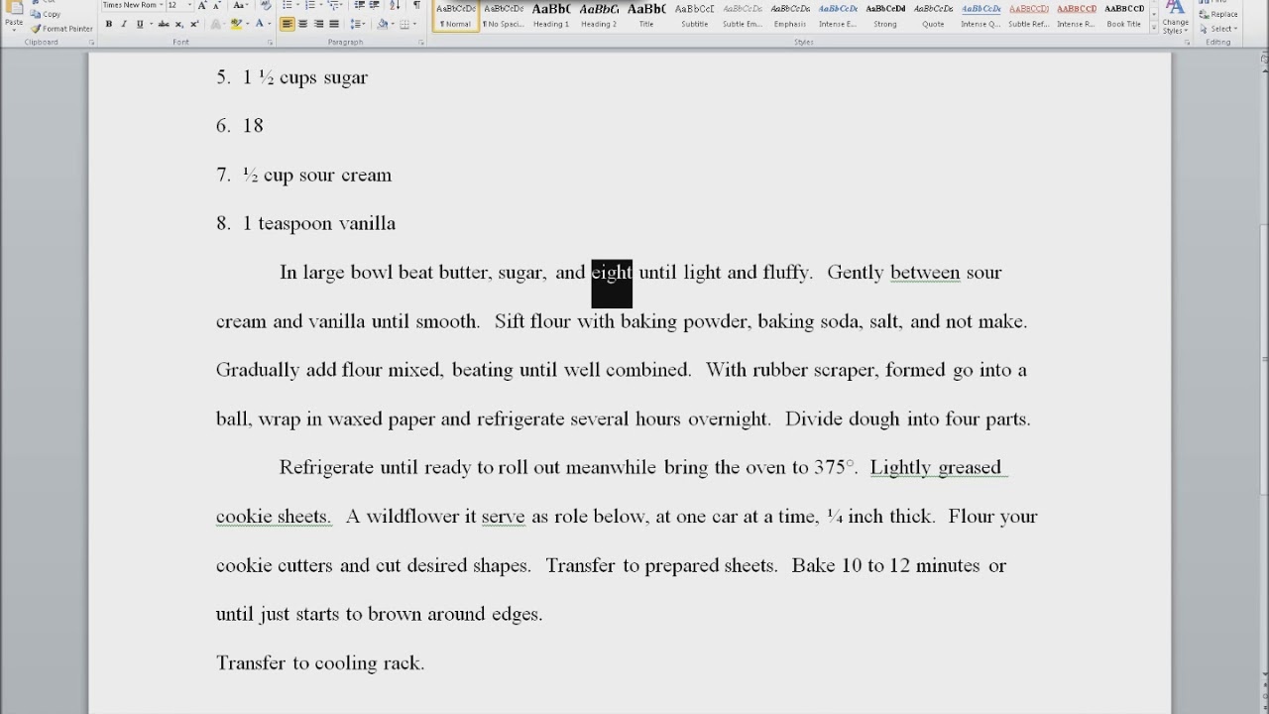Viewport: 1269px width, 714px height.
Task: Apply the Intense Emphasis style
Action: (x=838, y=15)
